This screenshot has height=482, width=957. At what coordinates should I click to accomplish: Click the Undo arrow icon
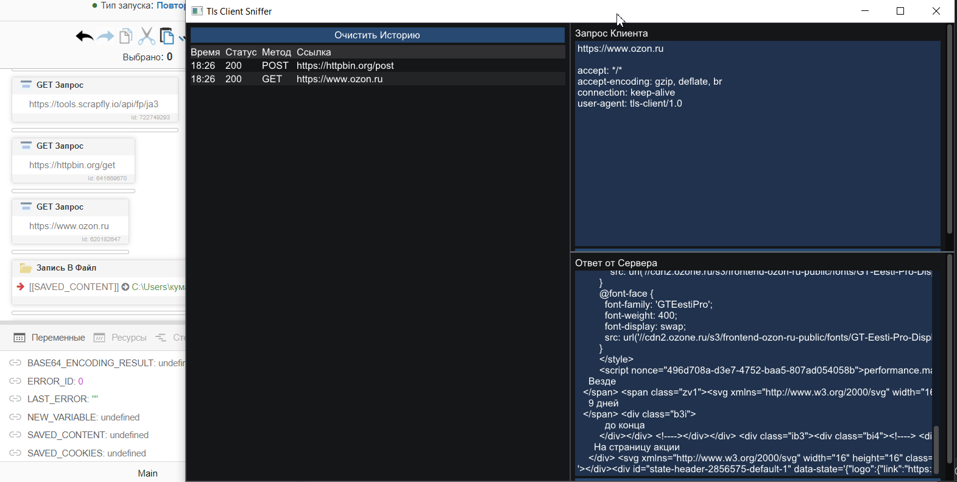click(84, 37)
